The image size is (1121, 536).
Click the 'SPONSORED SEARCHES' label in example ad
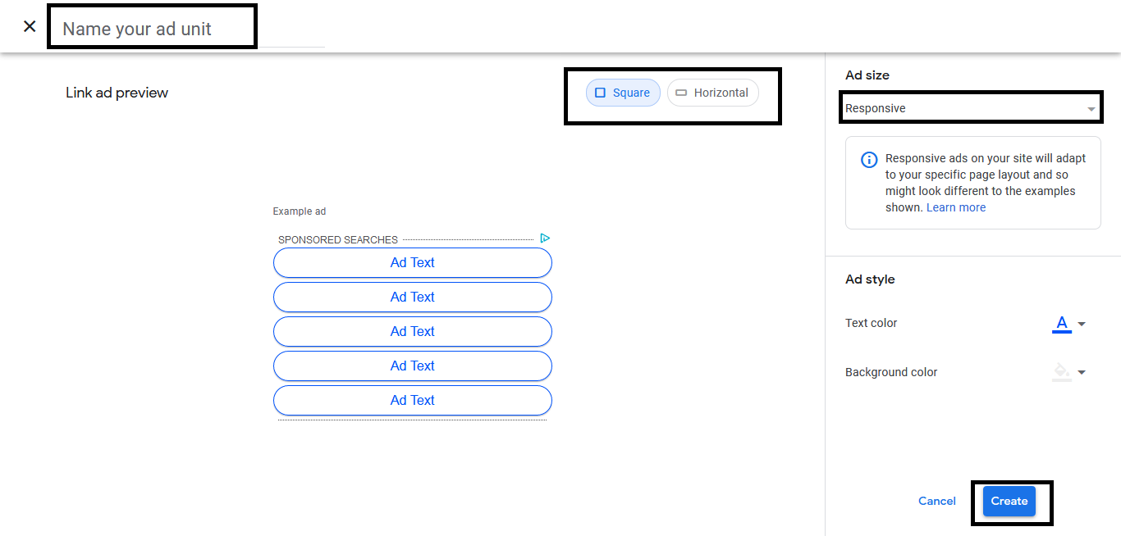pos(338,240)
